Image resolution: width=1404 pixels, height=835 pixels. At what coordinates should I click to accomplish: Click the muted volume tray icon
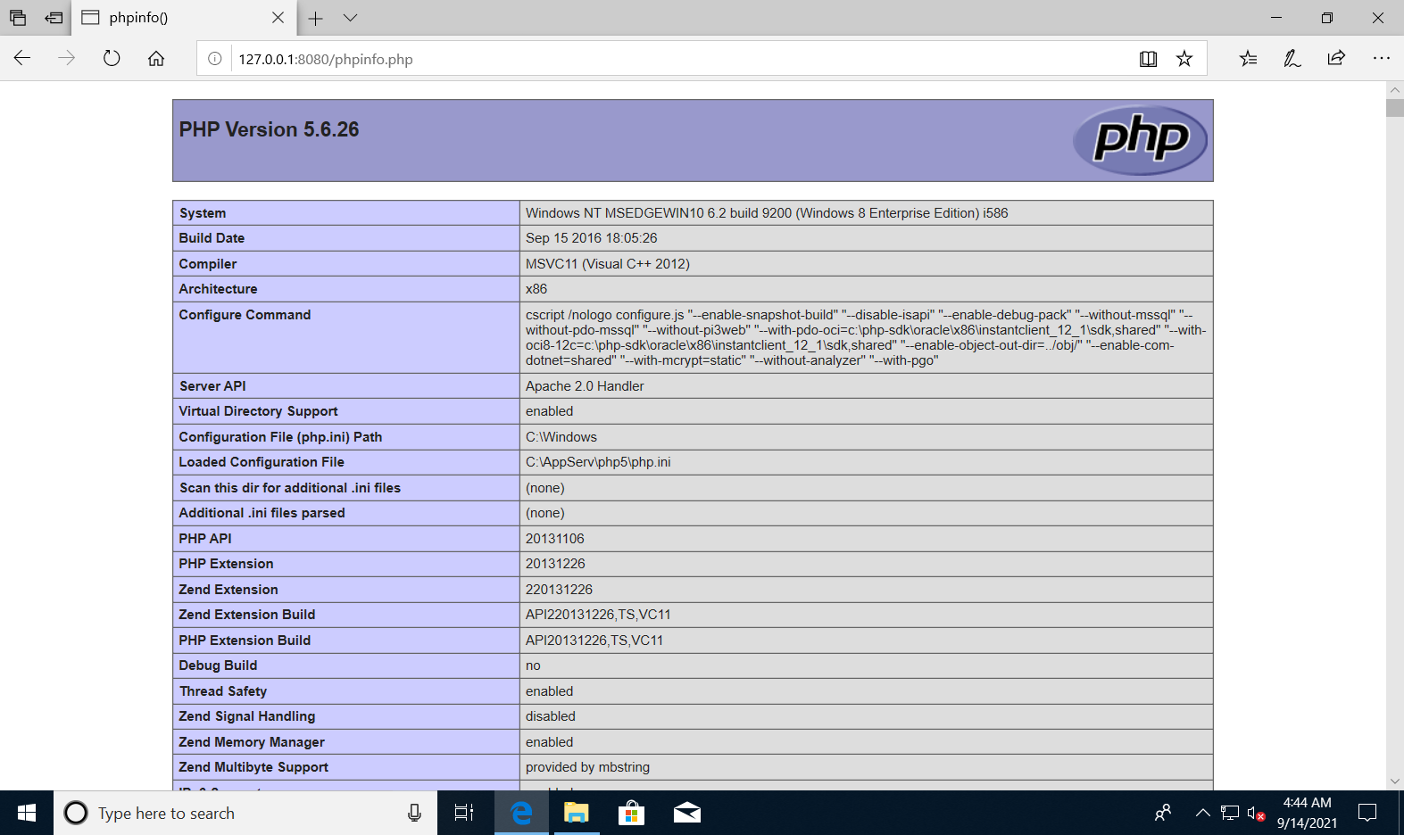pyautogui.click(x=1256, y=813)
